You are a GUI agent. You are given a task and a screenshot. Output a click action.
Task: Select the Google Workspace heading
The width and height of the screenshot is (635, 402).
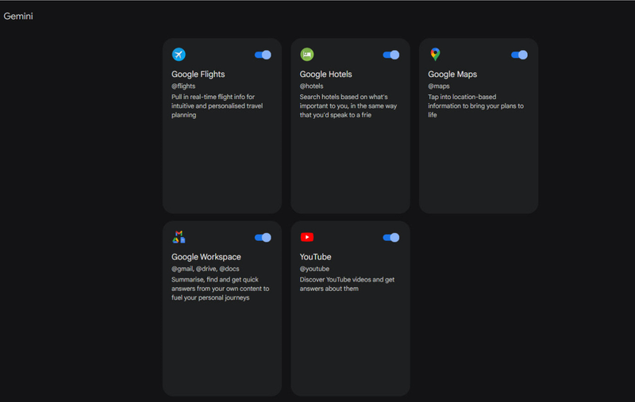(206, 257)
